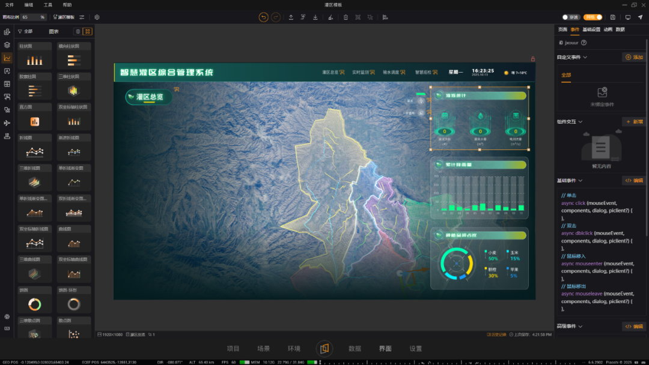The height and width of the screenshot is (365, 649).
Task: Click the 编辑 button beside 高级事件
Action: tap(634, 327)
